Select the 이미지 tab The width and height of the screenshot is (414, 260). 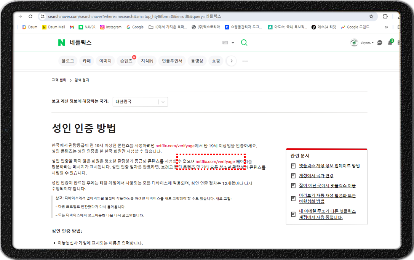(x=105, y=61)
